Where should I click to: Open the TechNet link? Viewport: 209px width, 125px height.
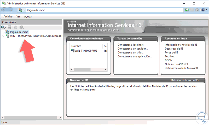coord(170,56)
